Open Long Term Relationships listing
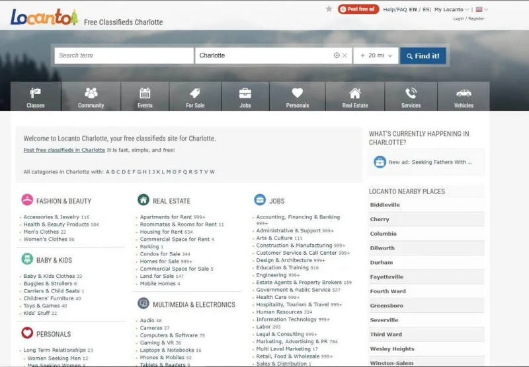The height and width of the screenshot is (367, 529). [55, 350]
